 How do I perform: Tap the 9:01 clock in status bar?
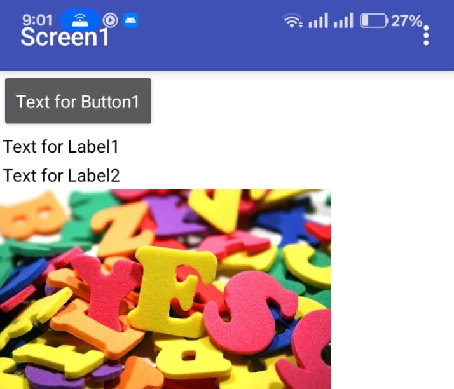38,20
